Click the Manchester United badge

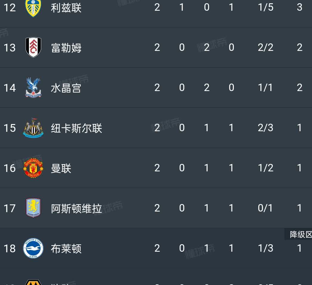pyautogui.click(x=33, y=168)
